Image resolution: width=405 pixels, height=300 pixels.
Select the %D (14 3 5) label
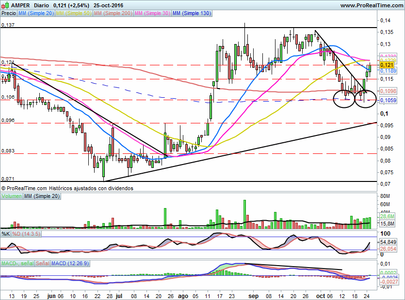[26, 234]
